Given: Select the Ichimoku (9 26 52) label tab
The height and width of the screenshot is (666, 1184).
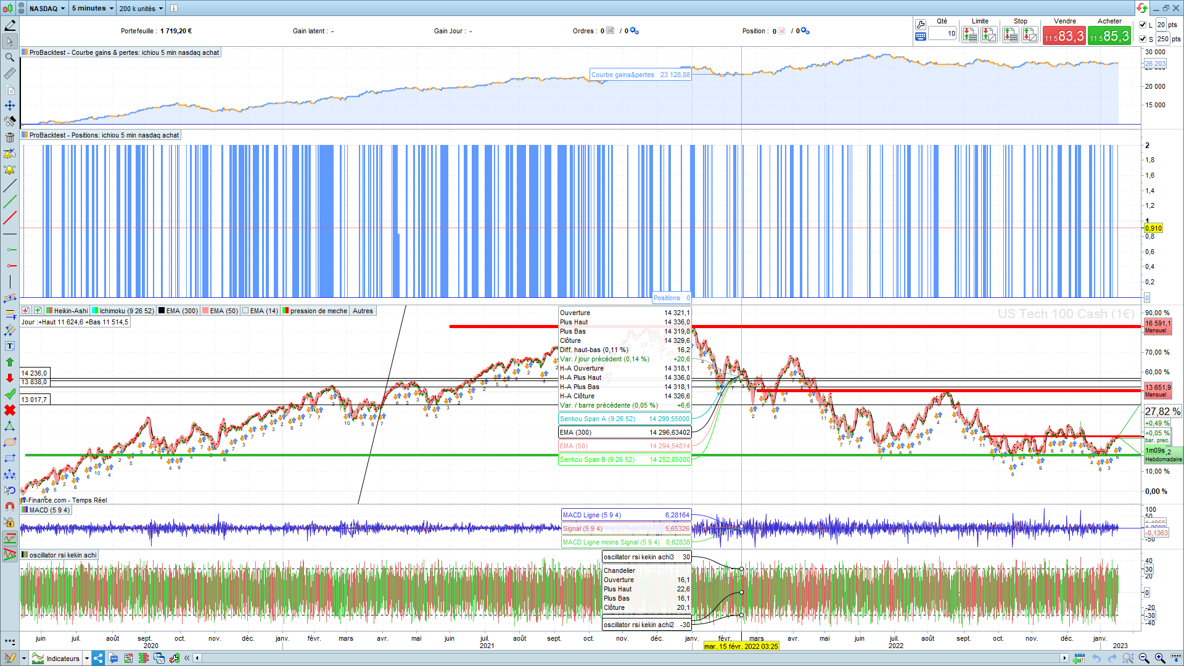Looking at the screenshot, I should click(x=126, y=311).
